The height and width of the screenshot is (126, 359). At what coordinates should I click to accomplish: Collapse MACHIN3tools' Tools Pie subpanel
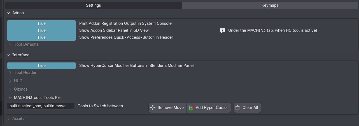[x=11, y=98]
